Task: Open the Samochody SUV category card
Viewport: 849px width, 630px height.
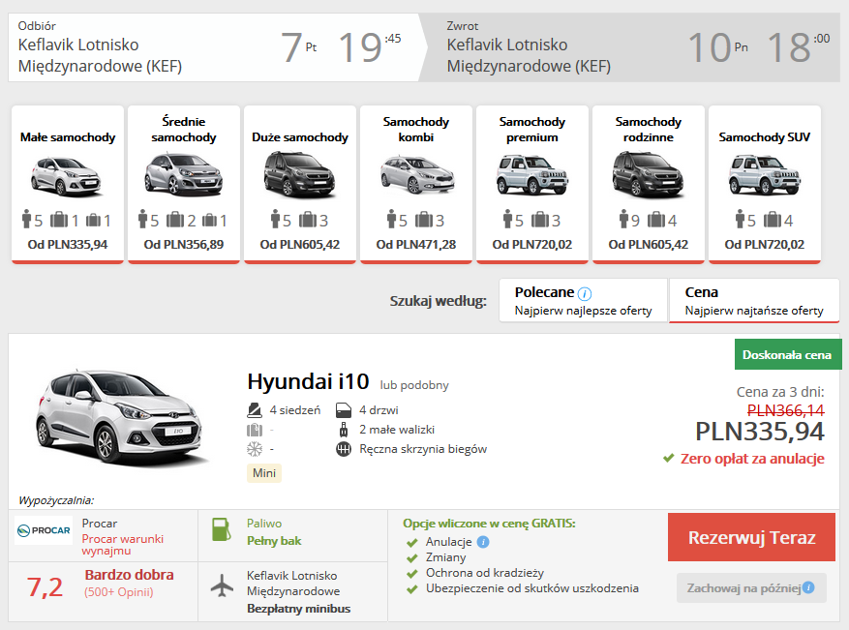Action: coord(765,185)
